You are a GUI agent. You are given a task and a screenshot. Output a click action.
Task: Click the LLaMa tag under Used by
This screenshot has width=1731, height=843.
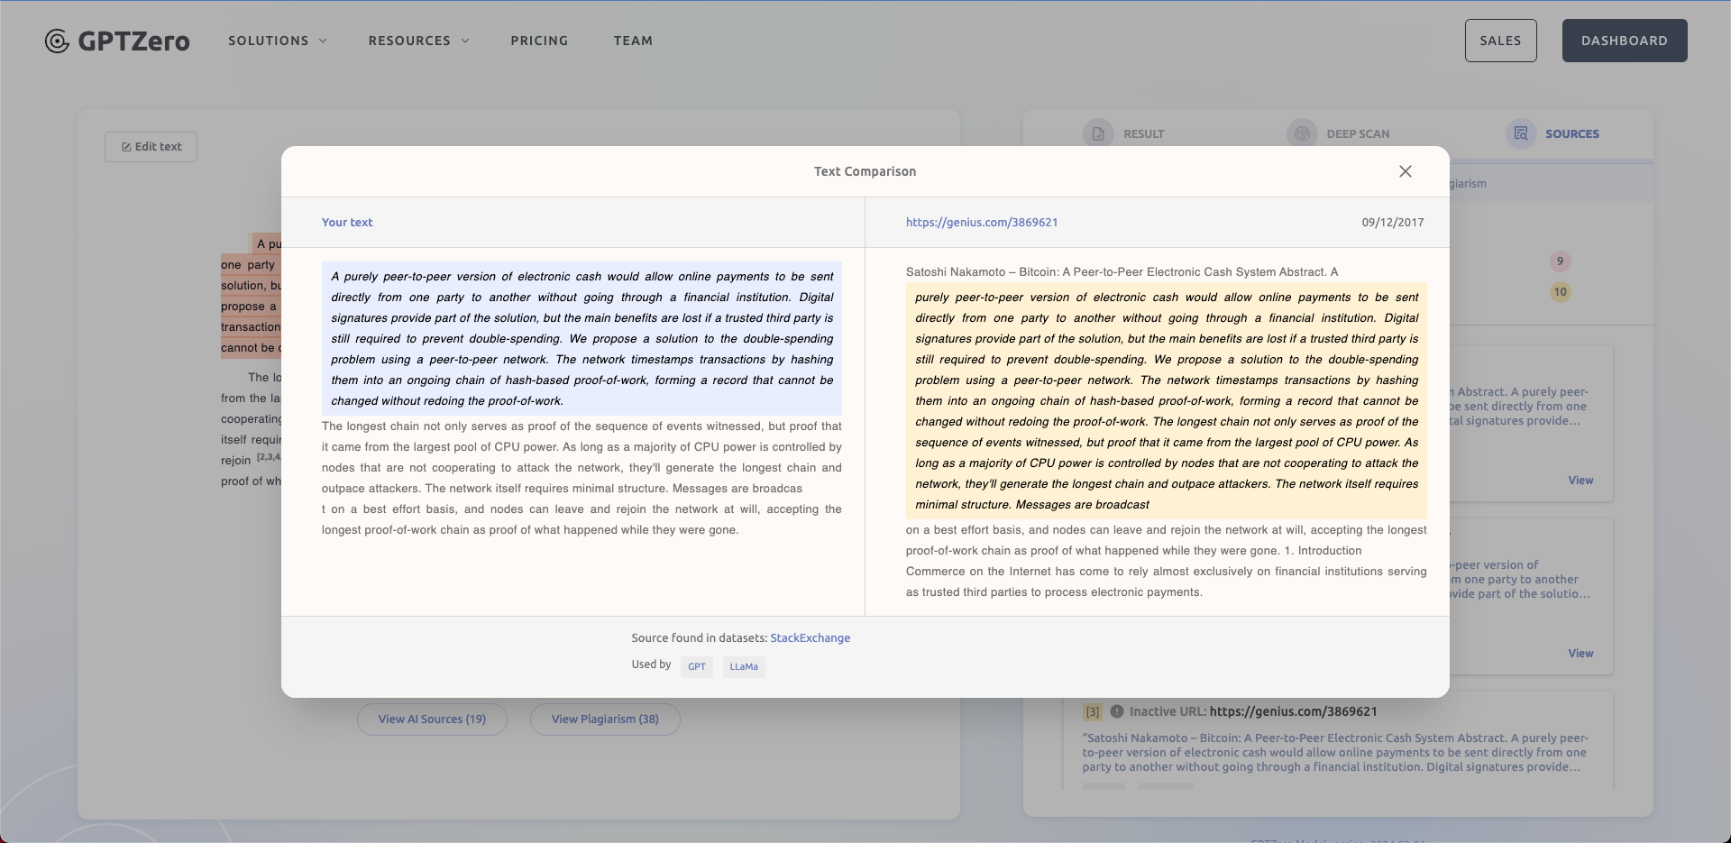tap(744, 667)
